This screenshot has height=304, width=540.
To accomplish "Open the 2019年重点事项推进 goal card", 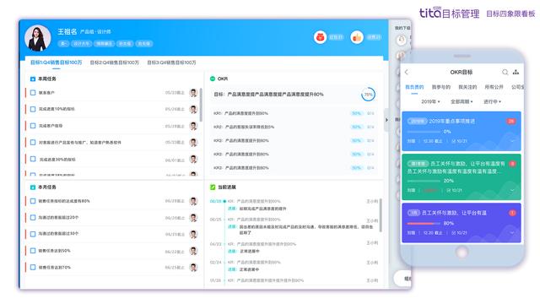I will tap(462, 131).
